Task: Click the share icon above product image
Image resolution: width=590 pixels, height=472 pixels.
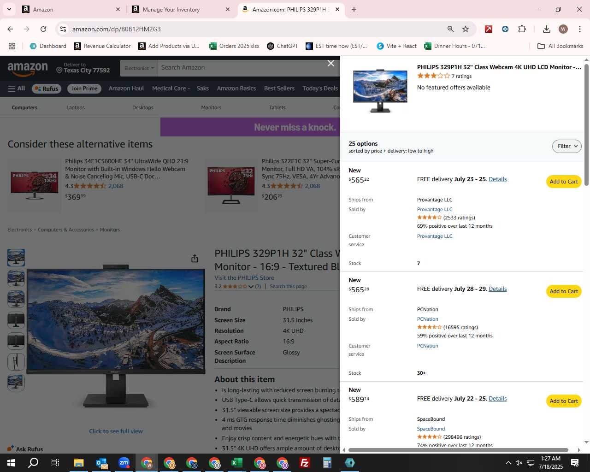Action: [195, 258]
